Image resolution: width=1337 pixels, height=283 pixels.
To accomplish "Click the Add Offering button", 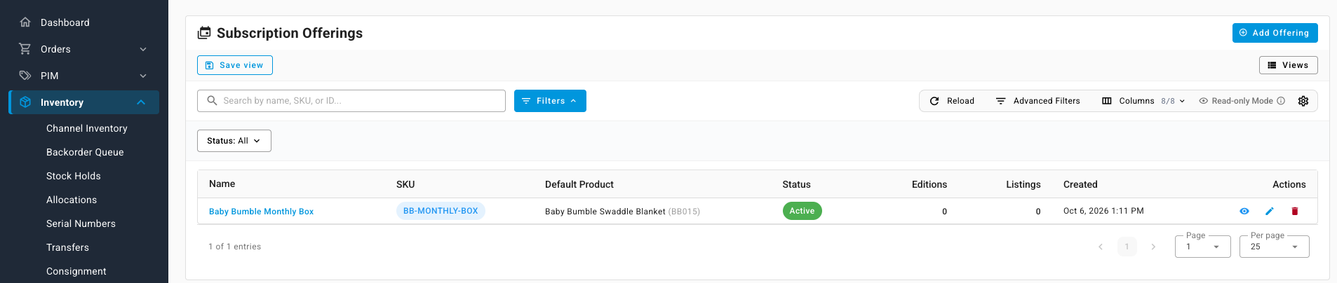I will (x=1275, y=33).
